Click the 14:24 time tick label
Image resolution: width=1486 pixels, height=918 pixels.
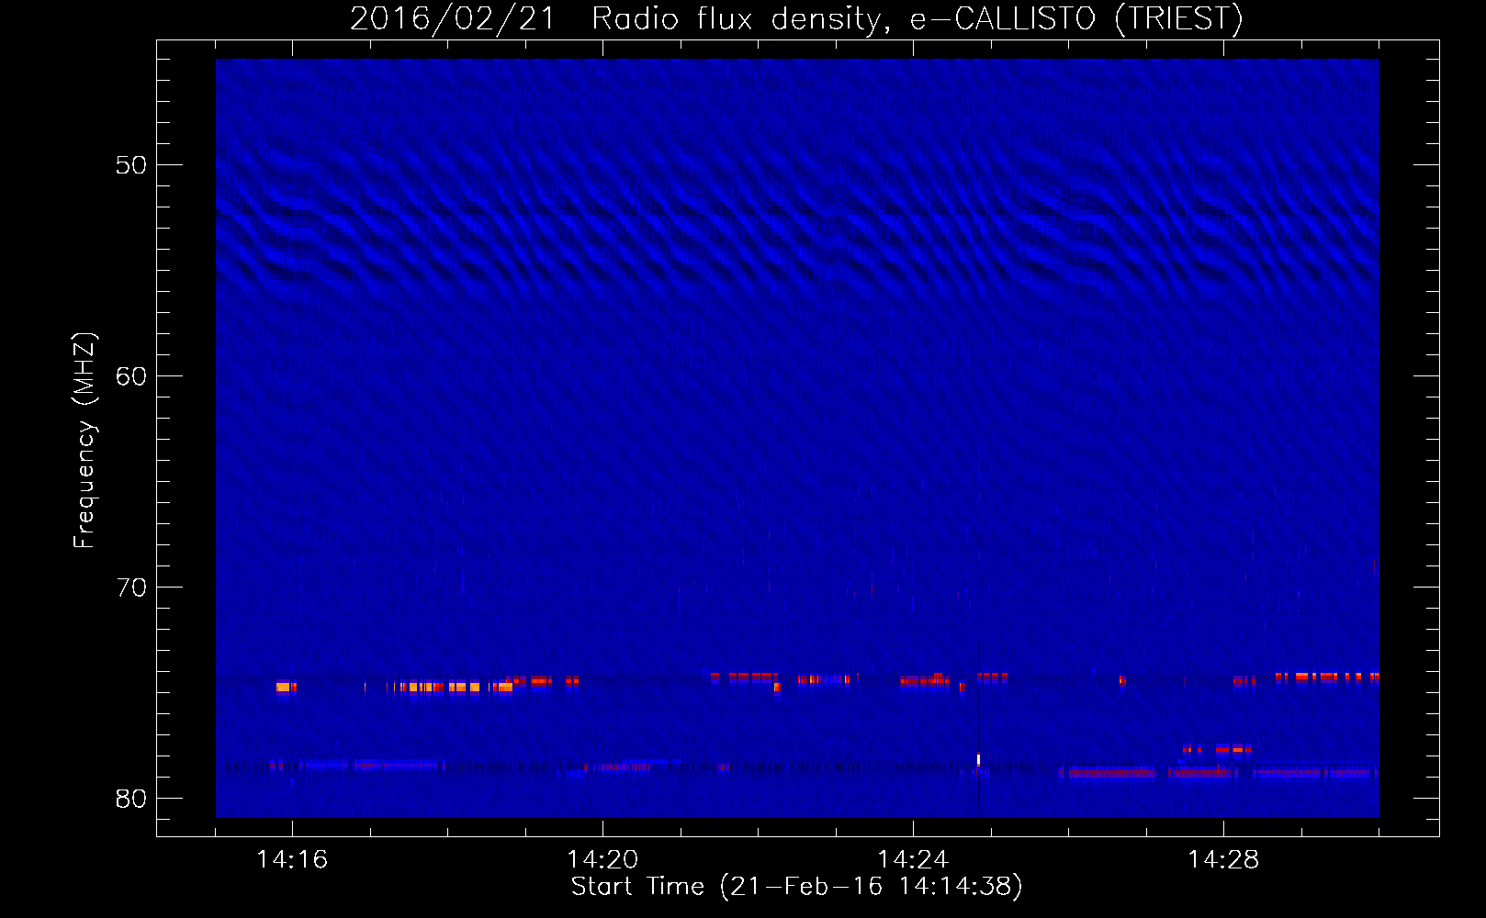tap(913, 859)
